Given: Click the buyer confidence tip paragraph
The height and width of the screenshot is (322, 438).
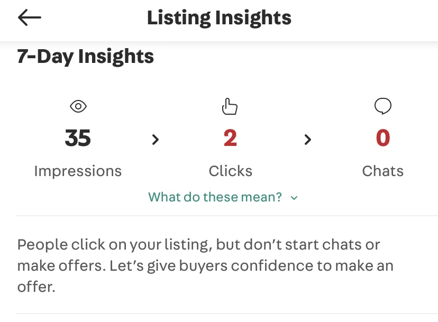Looking at the screenshot, I should [205, 265].
